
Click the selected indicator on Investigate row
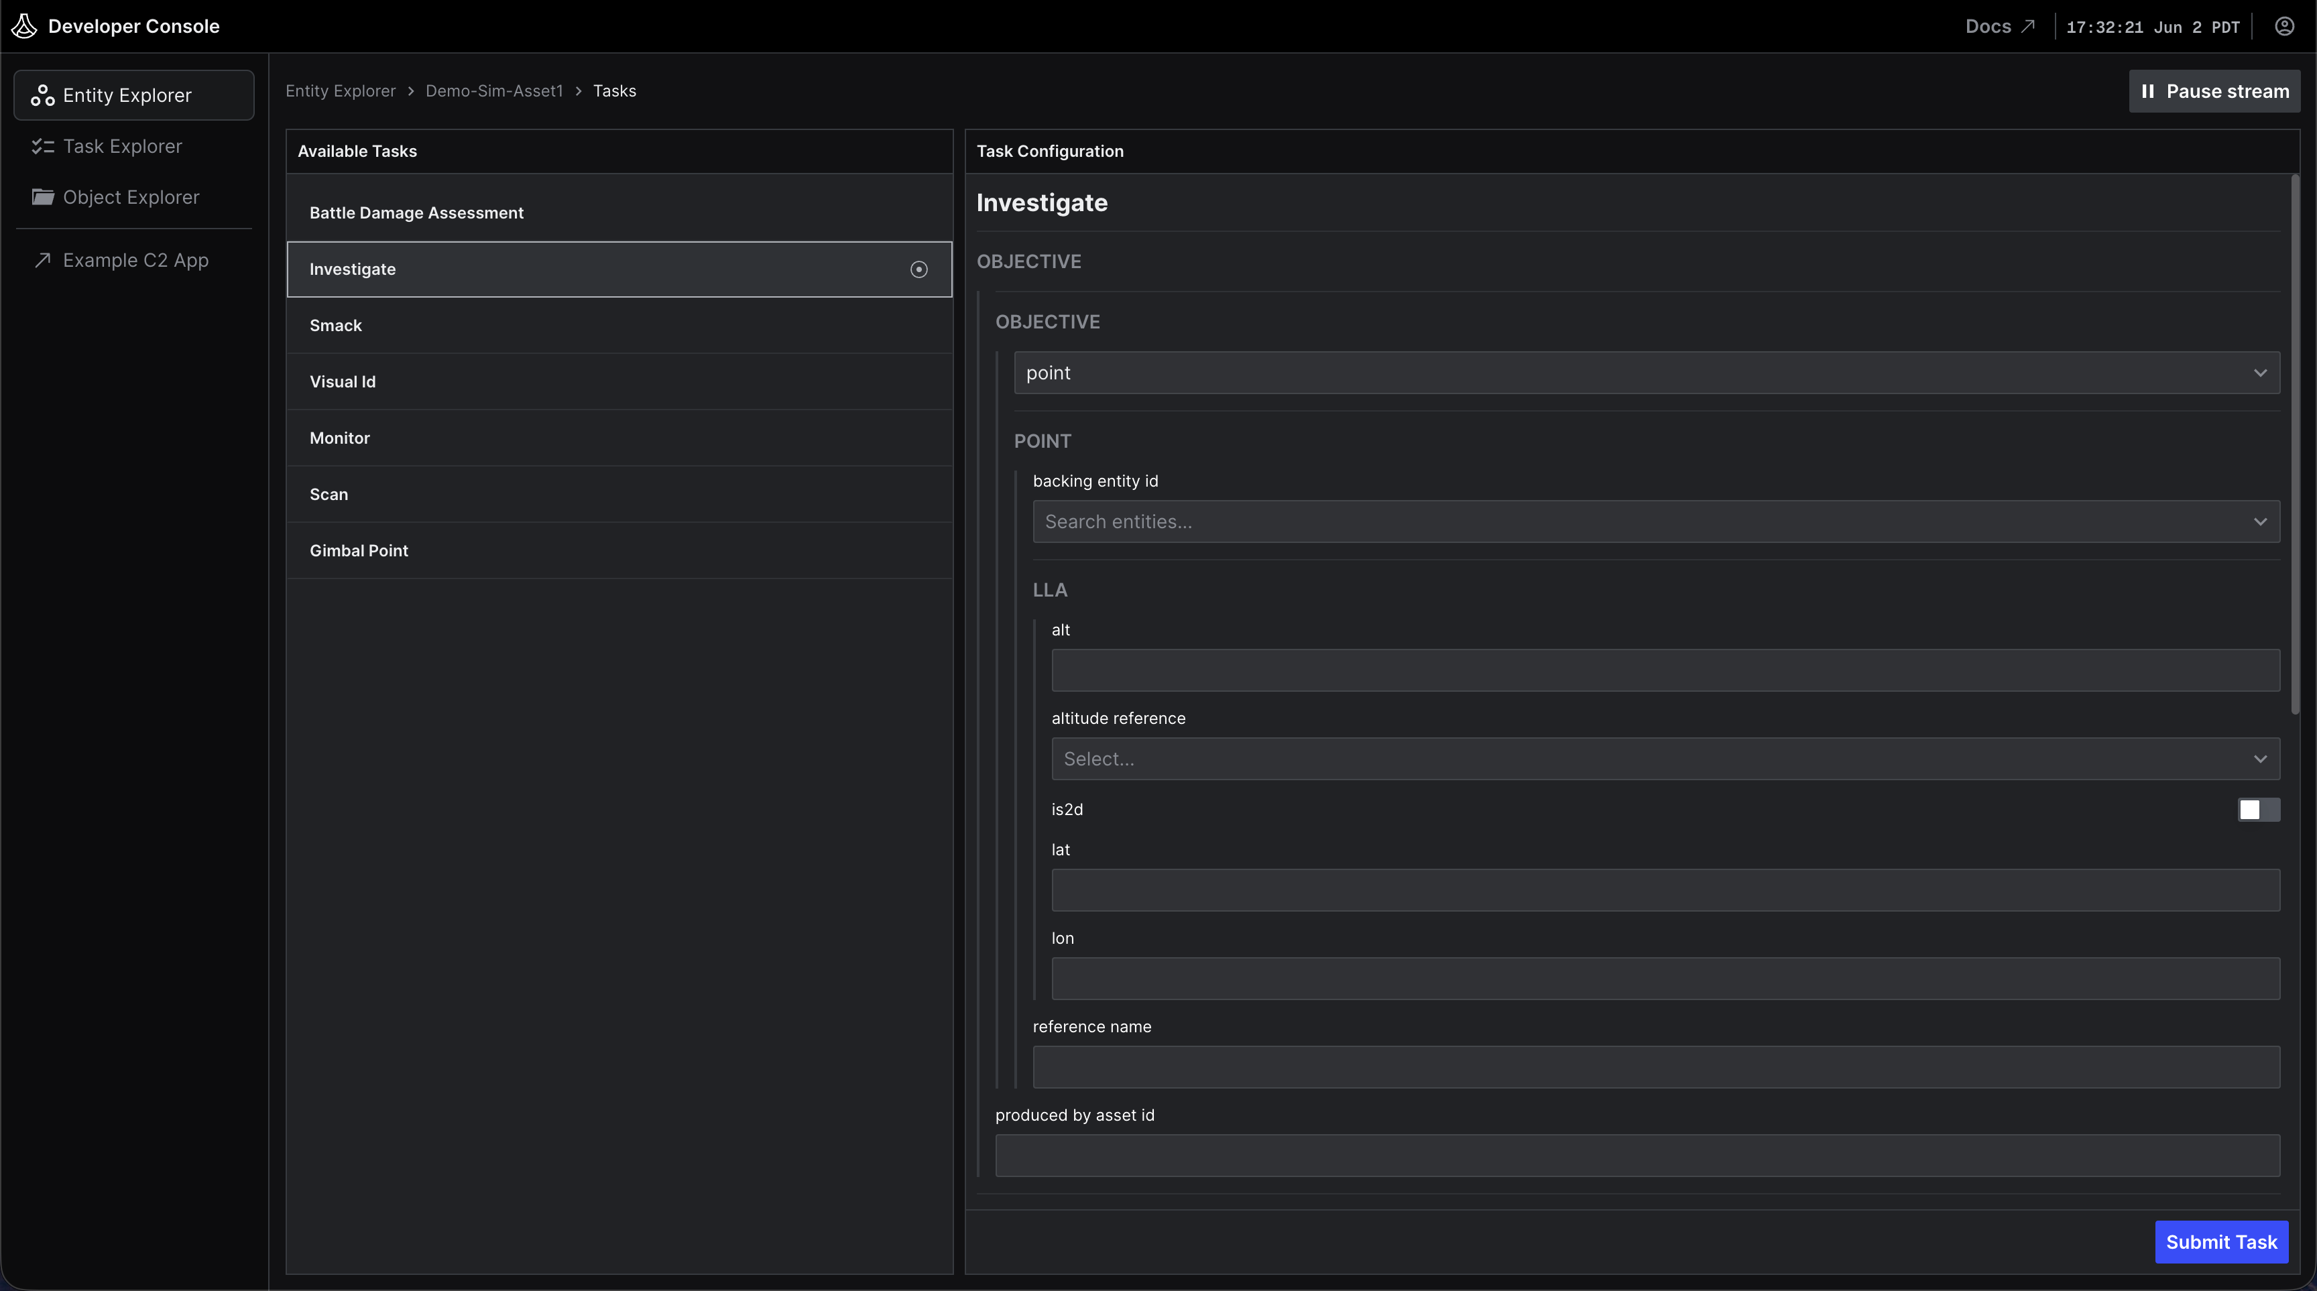(918, 269)
